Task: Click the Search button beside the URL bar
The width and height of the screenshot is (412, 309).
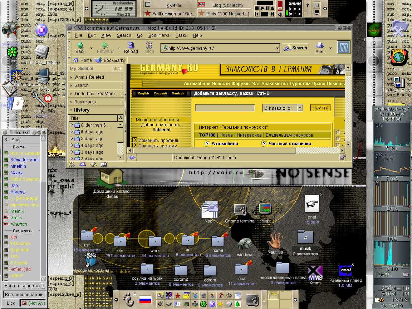Action: point(295,48)
